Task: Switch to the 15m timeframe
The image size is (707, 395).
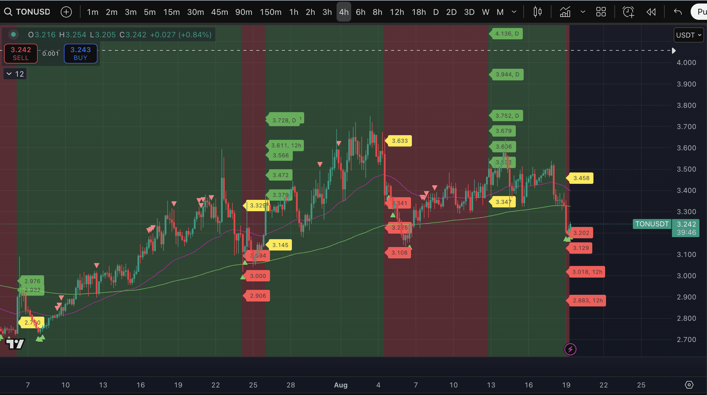Action: 171,12
